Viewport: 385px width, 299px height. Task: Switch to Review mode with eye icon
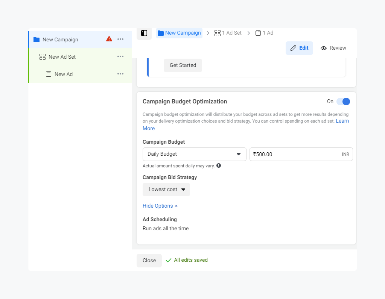click(333, 48)
